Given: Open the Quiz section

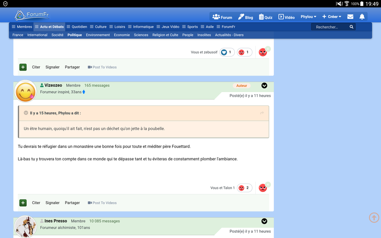Looking at the screenshot, I should (265, 17).
